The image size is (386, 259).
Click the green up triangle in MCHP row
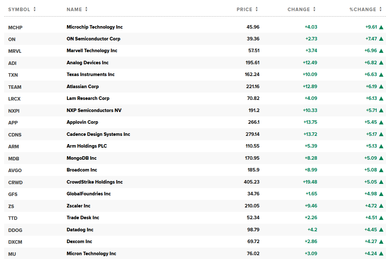[381, 27]
